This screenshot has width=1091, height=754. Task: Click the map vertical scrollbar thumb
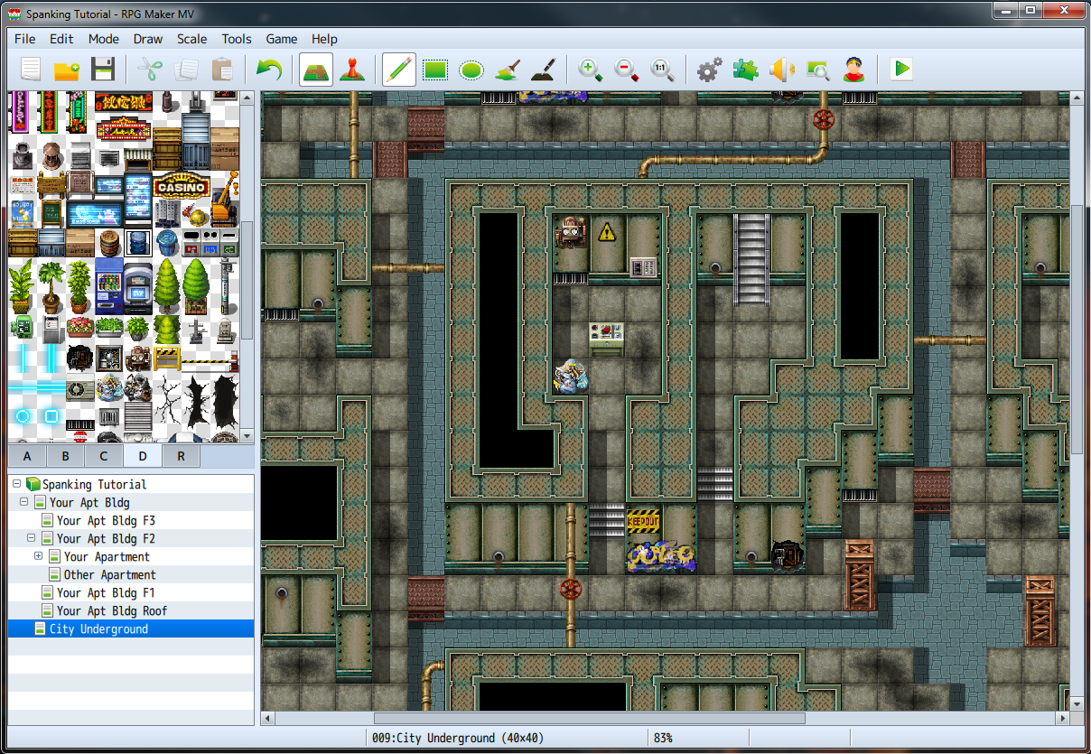[x=1076, y=330]
